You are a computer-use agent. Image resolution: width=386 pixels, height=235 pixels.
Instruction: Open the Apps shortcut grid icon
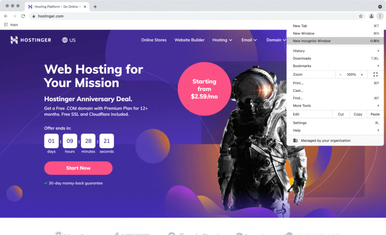click(5, 24)
